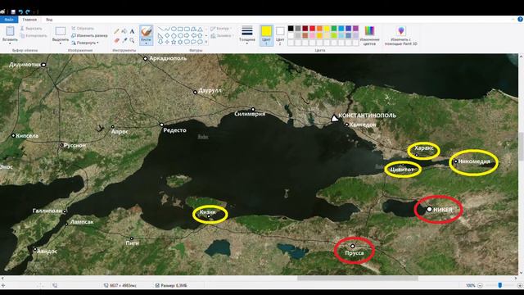The image size is (524, 295).
Task: Open Paint 3D editing button
Action: 401,36
